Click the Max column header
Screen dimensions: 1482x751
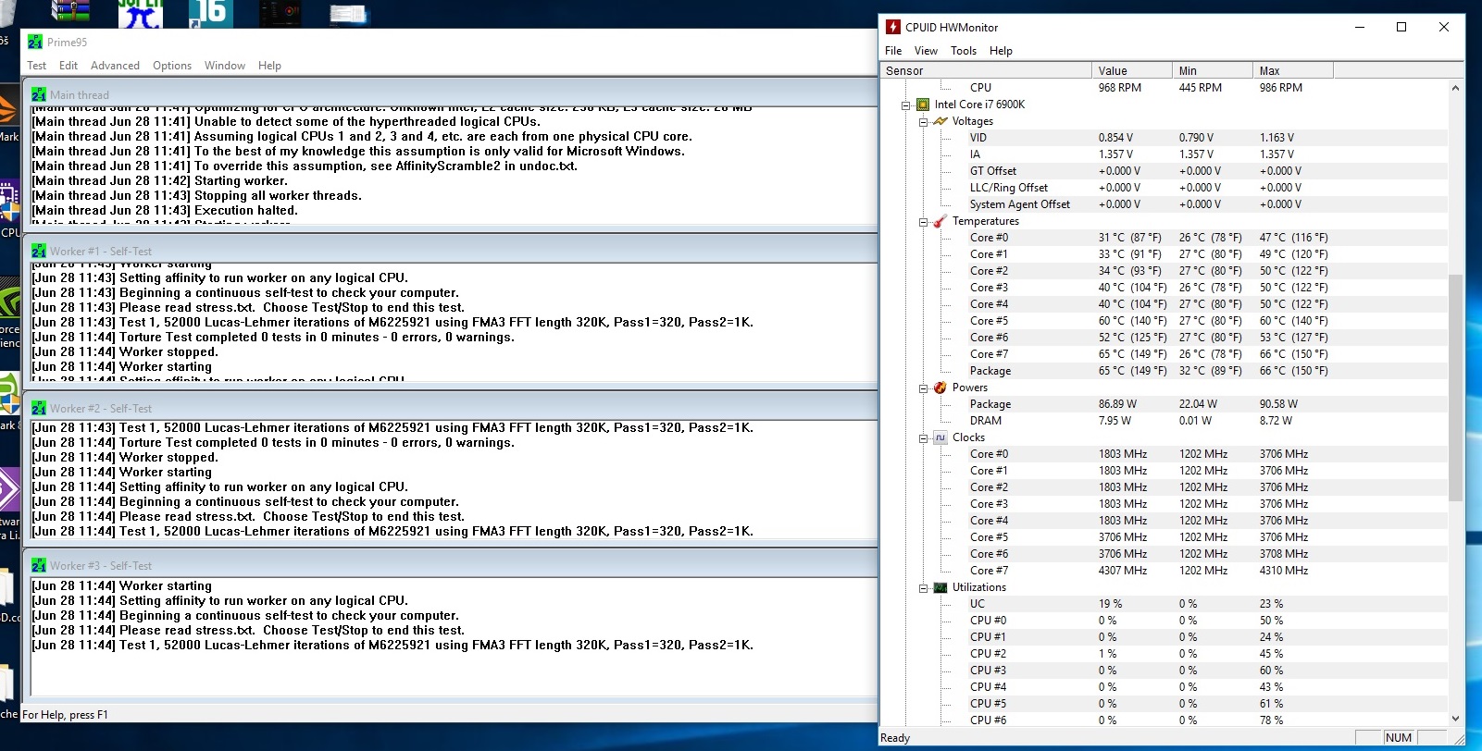point(1293,70)
